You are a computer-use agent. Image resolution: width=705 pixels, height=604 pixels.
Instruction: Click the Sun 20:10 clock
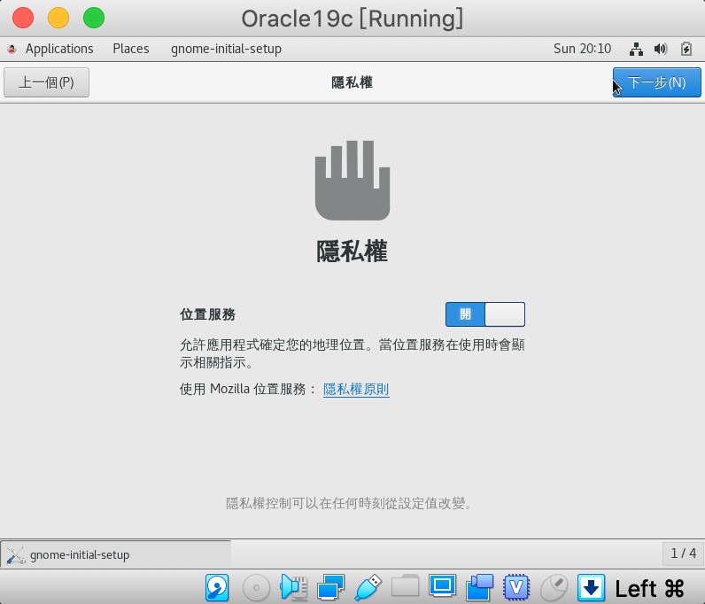[x=582, y=49]
